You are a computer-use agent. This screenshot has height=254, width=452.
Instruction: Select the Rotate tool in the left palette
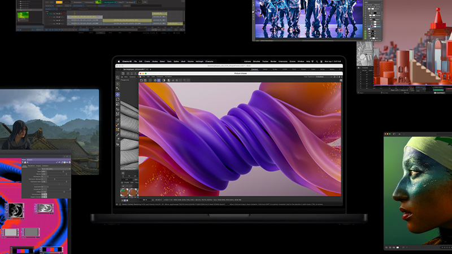tap(118, 99)
